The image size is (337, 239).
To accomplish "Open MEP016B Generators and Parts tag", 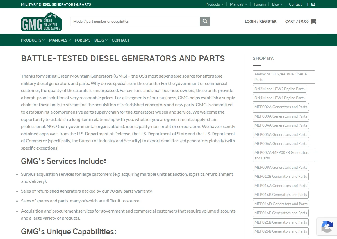I will pyautogui.click(x=281, y=195).
